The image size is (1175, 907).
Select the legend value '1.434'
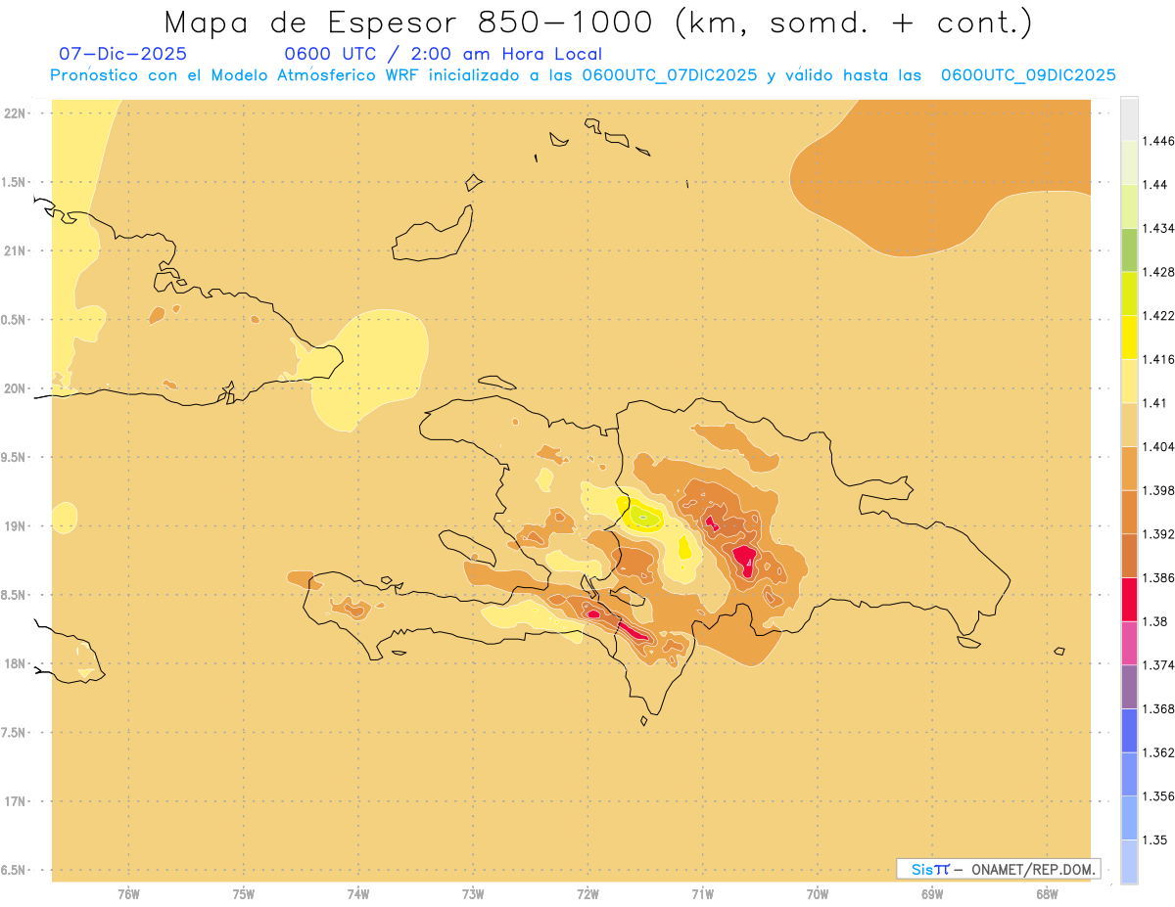(1157, 228)
